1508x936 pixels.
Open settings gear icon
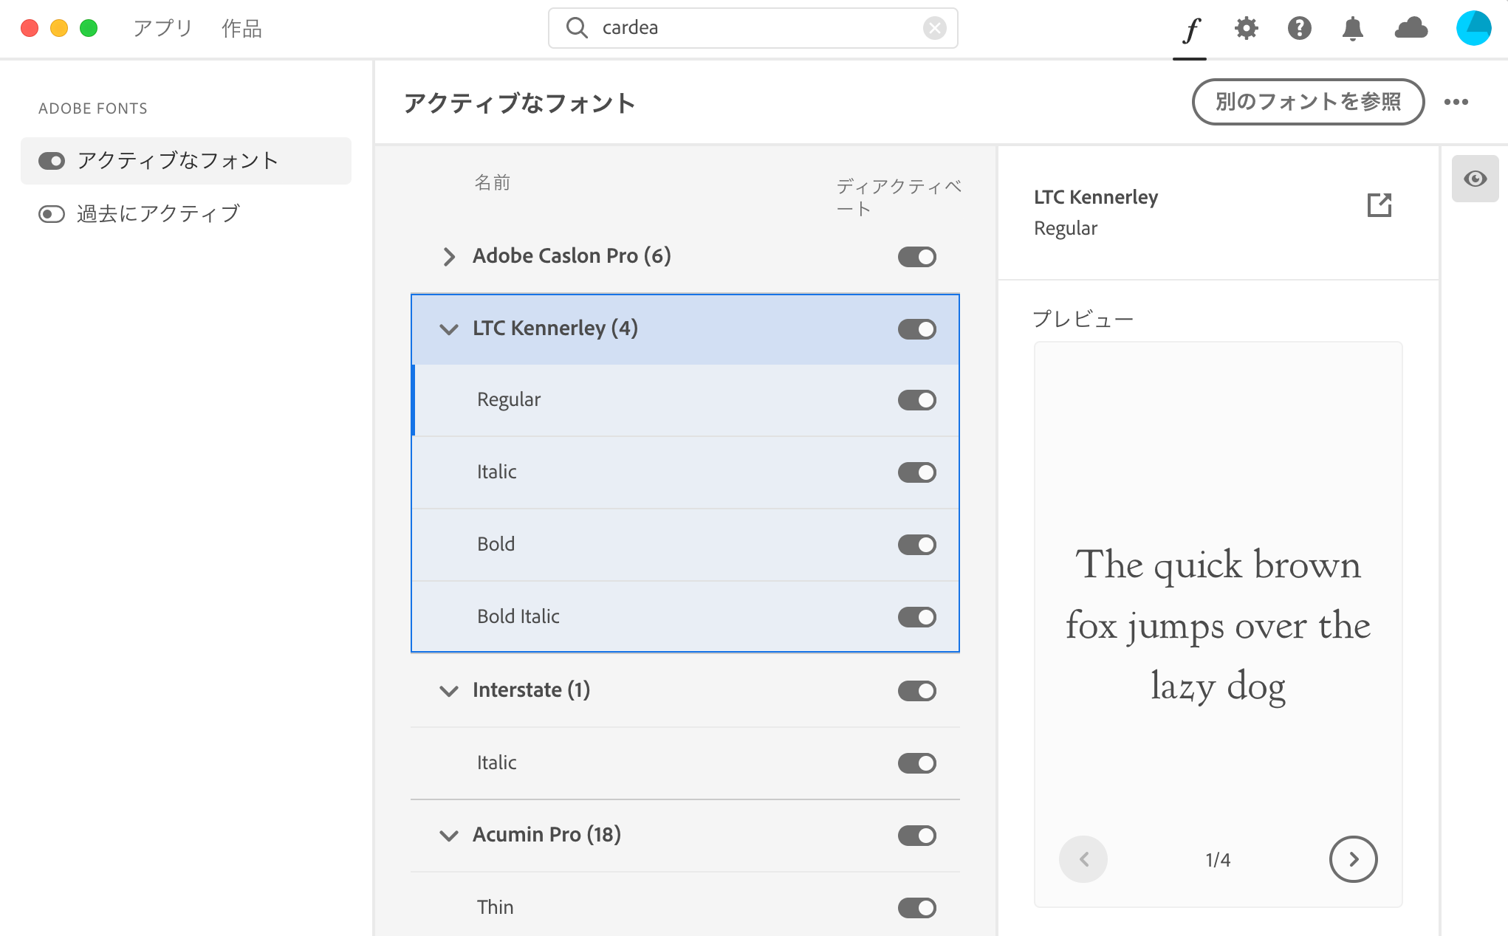coord(1246,29)
